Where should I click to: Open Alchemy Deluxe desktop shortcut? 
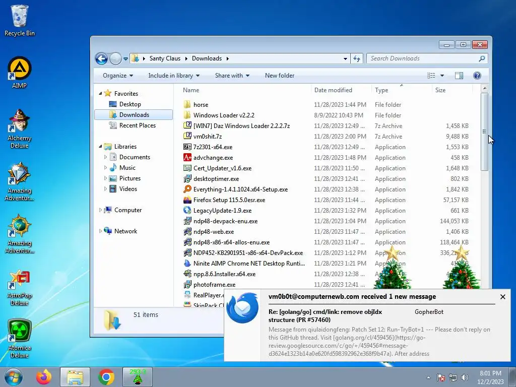coord(19,128)
